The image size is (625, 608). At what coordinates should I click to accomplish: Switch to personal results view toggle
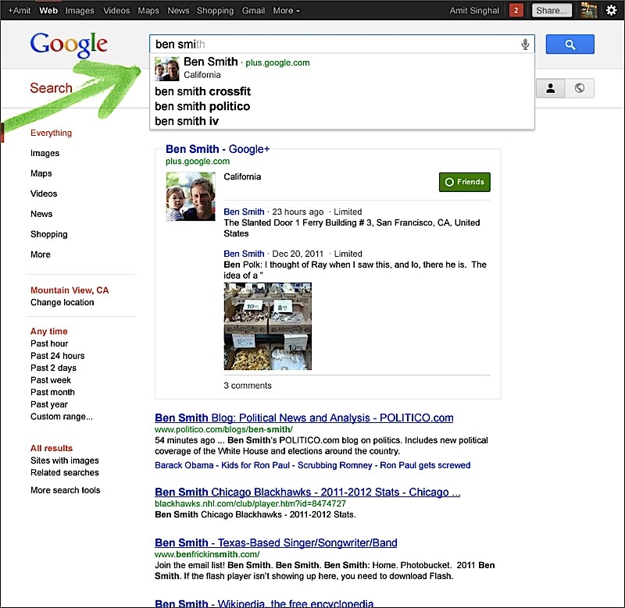tap(550, 88)
